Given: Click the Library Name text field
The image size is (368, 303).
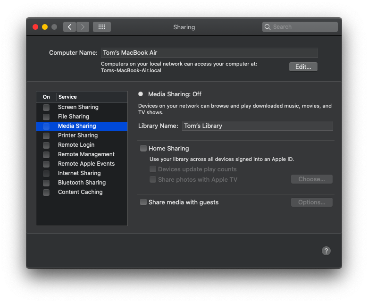Looking at the screenshot, I should [x=258, y=126].
